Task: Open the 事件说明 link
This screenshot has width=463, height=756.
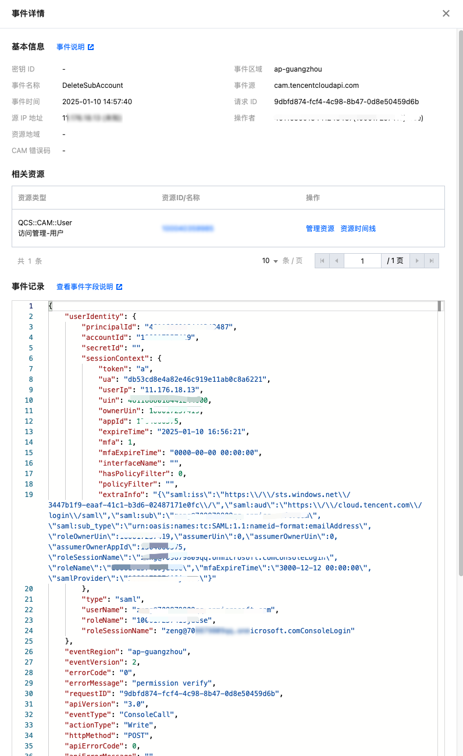Action: [x=75, y=47]
